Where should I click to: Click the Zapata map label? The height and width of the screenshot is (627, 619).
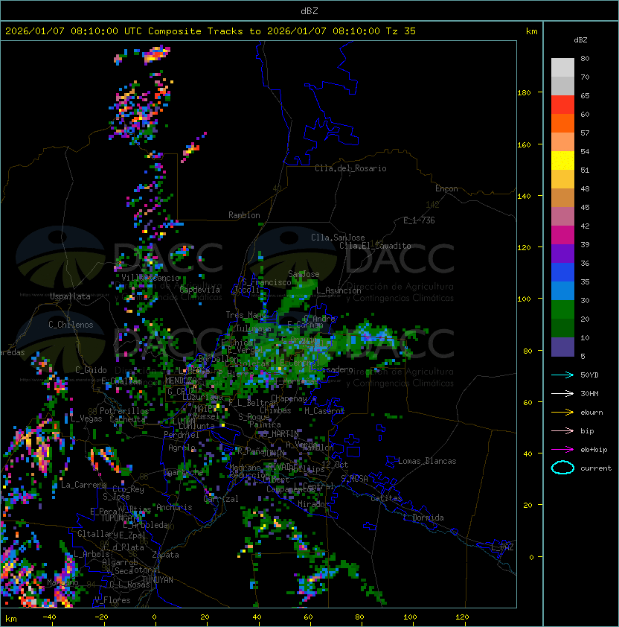165,555
